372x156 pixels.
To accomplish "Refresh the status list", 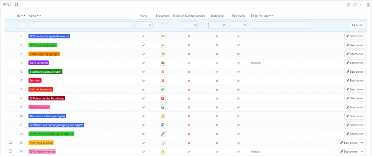I will (355, 5).
